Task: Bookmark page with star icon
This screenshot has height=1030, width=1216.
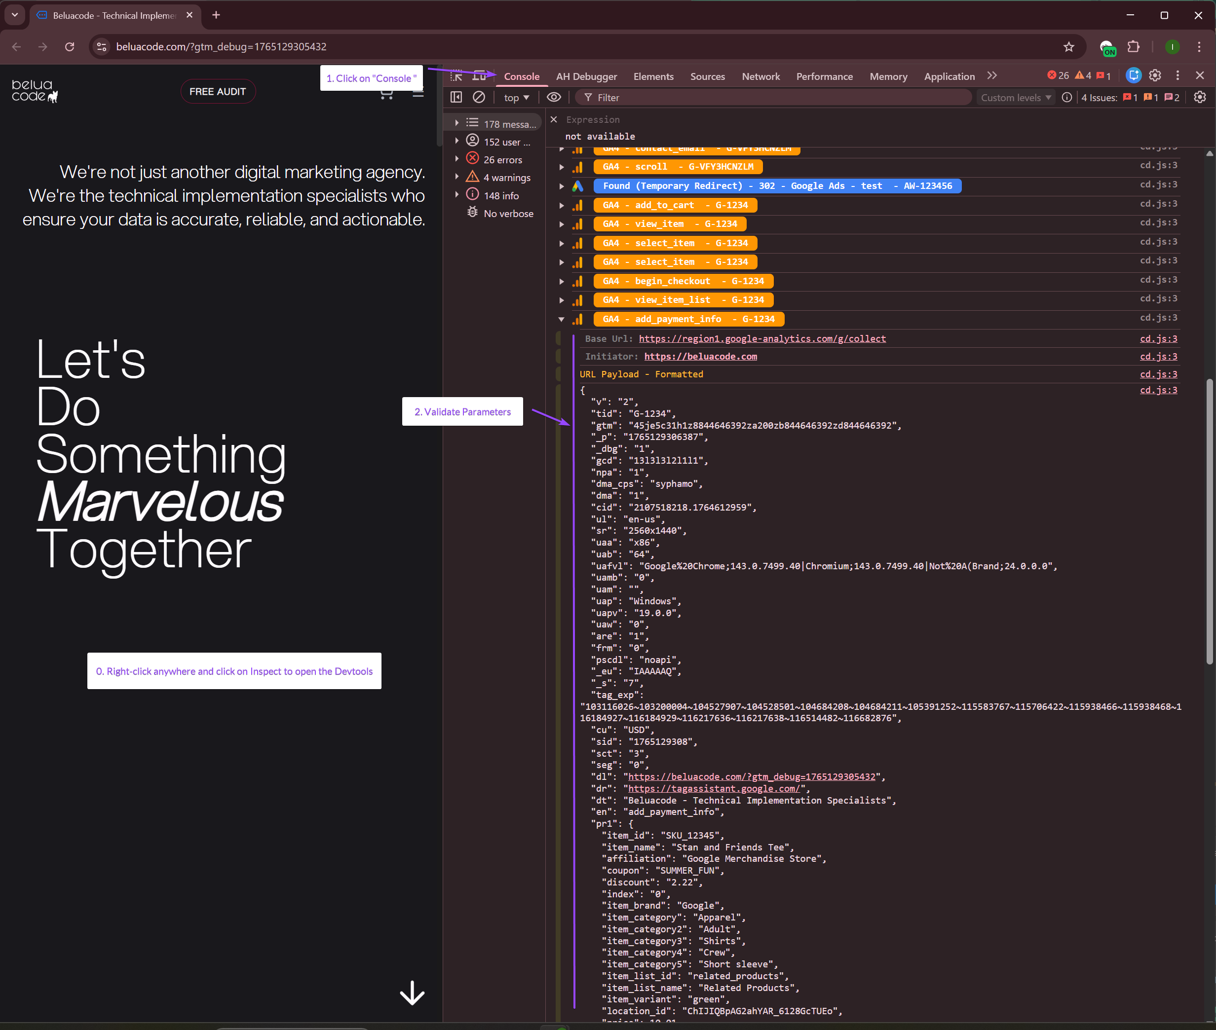Action: pyautogui.click(x=1068, y=47)
